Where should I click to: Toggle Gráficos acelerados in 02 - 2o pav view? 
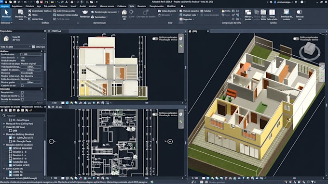pyautogui.click(x=155, y=114)
